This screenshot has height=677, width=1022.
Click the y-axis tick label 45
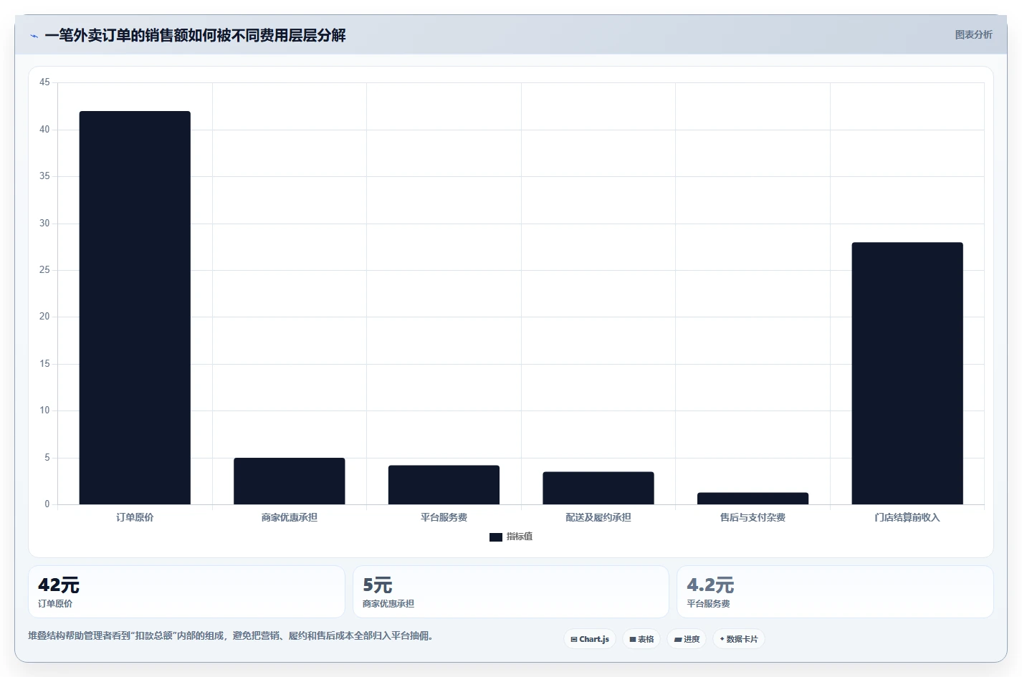[44, 82]
